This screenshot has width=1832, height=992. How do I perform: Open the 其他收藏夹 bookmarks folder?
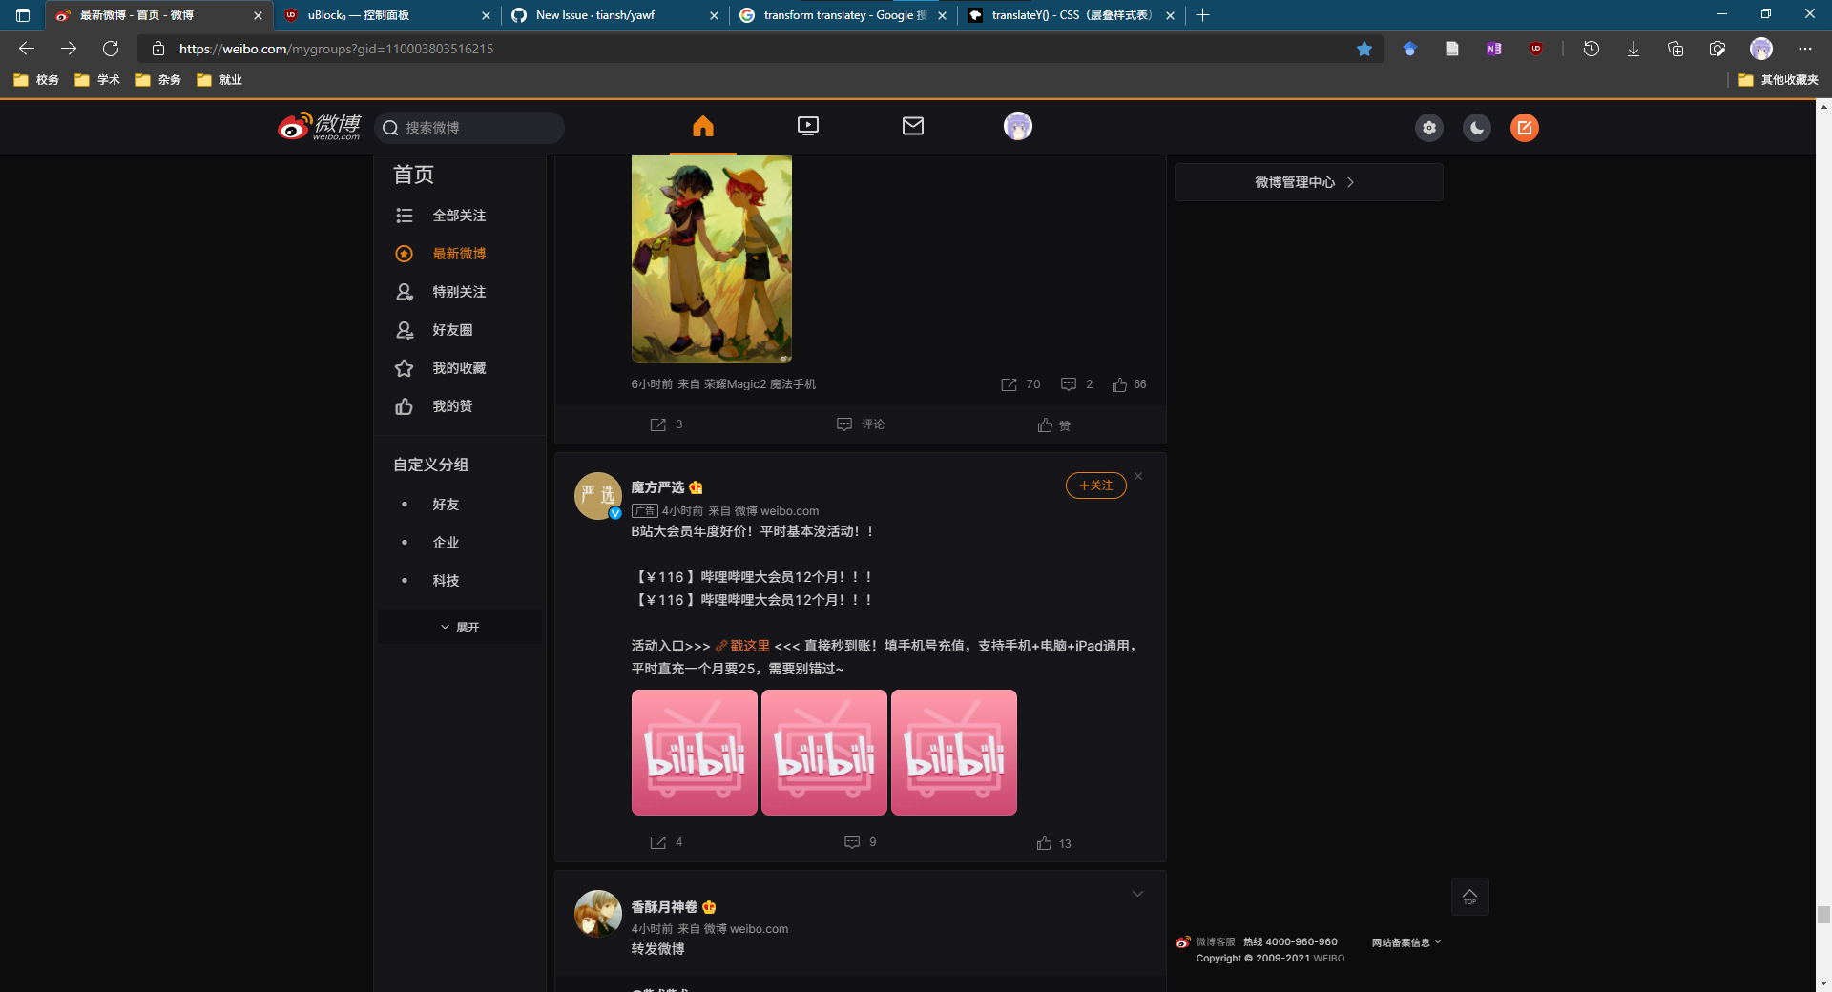(x=1779, y=80)
